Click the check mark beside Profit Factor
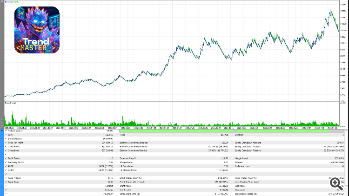 point(6,158)
